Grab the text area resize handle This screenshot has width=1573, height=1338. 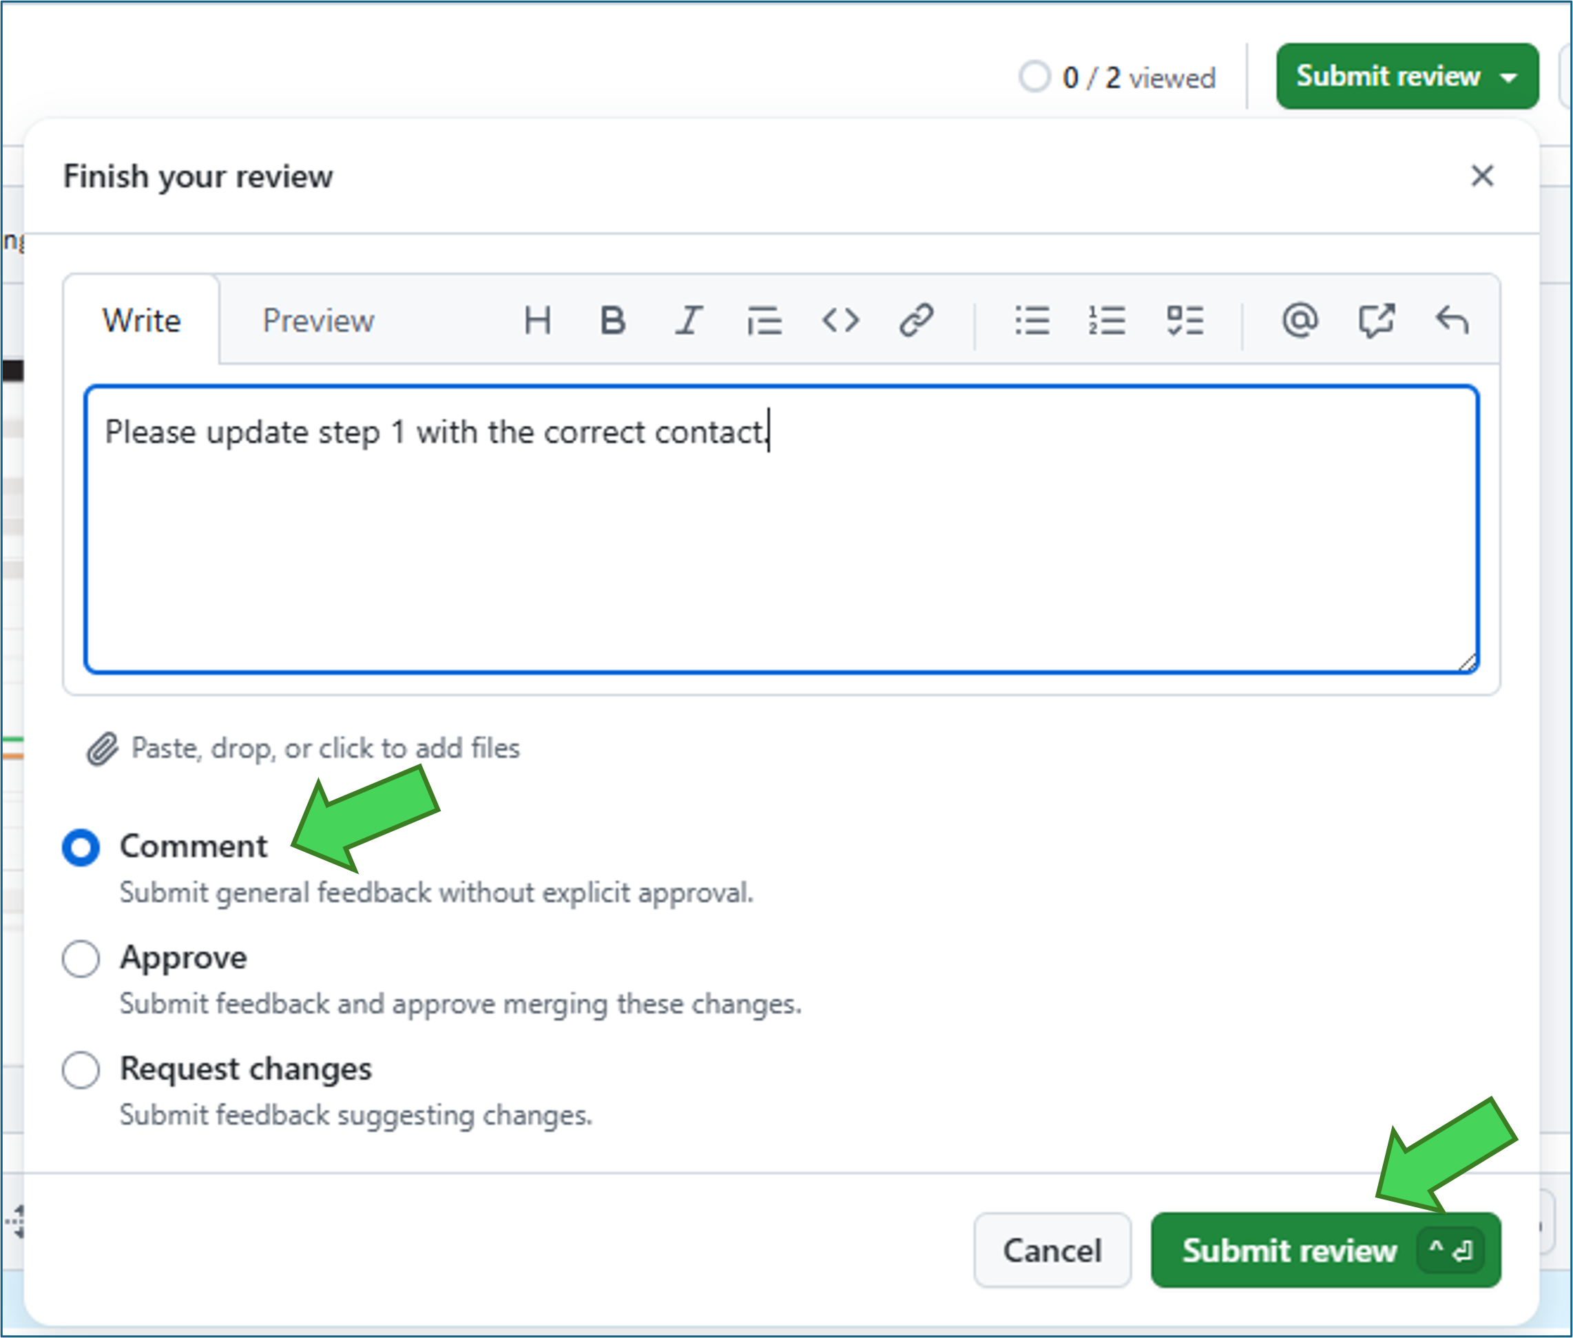tap(1468, 662)
